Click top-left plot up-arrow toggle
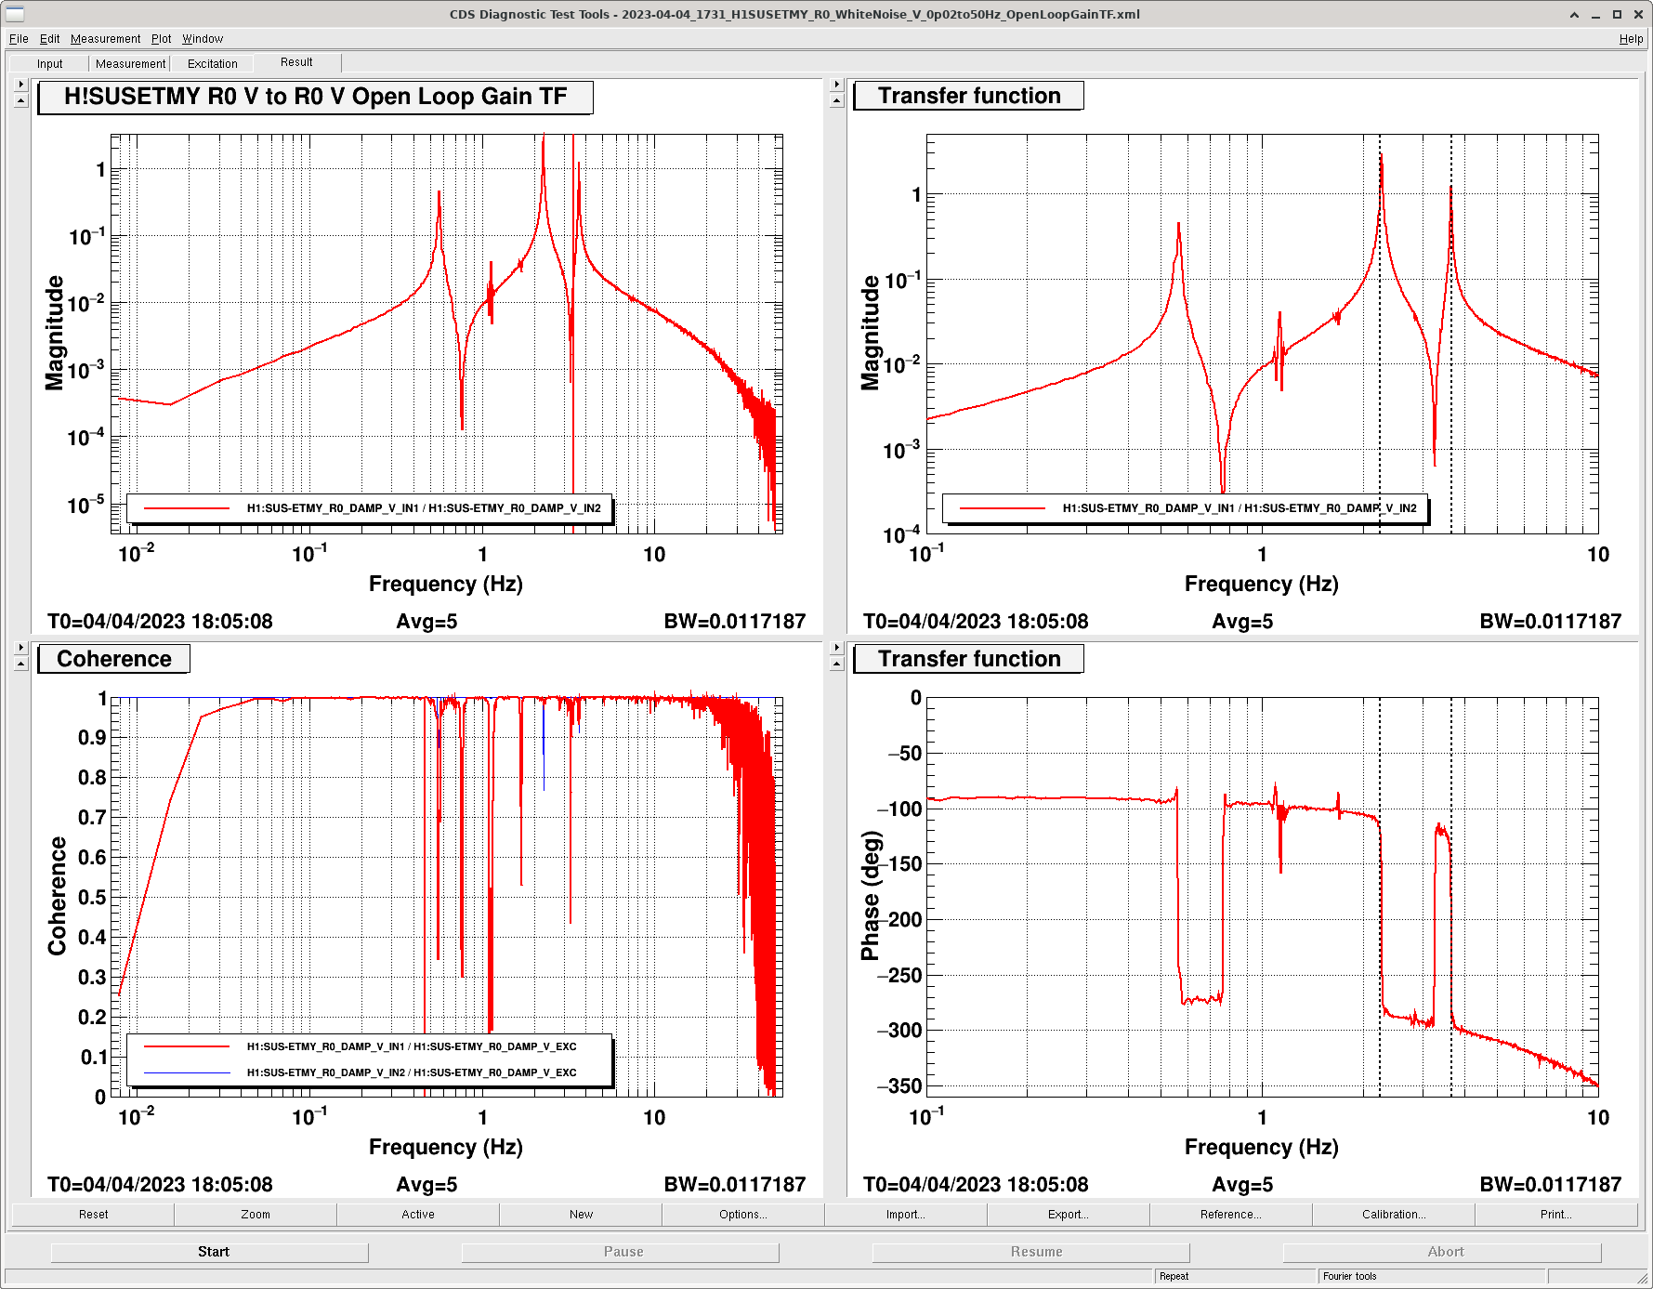Image resolution: width=1653 pixels, height=1289 pixels. tap(21, 100)
